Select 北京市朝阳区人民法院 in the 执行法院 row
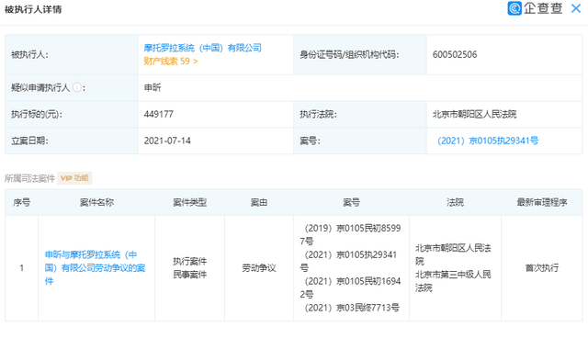 pos(474,114)
